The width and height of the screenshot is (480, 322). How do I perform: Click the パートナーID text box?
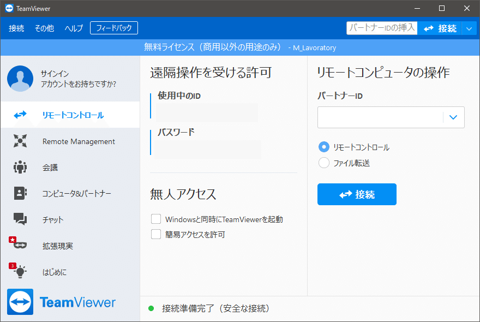pos(380,117)
